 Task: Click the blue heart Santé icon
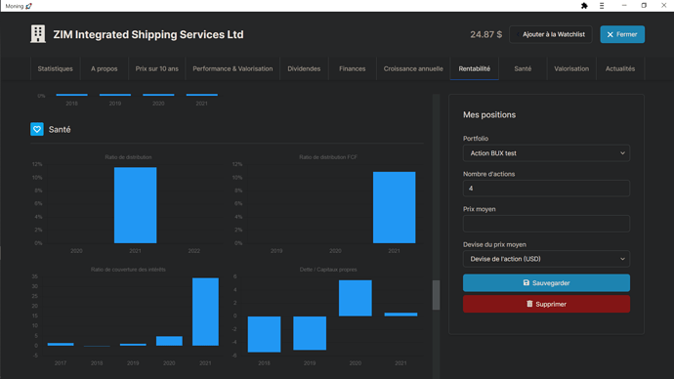[37, 129]
